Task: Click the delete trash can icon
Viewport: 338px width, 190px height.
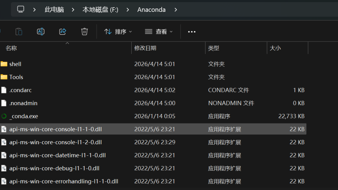Action: point(84,32)
